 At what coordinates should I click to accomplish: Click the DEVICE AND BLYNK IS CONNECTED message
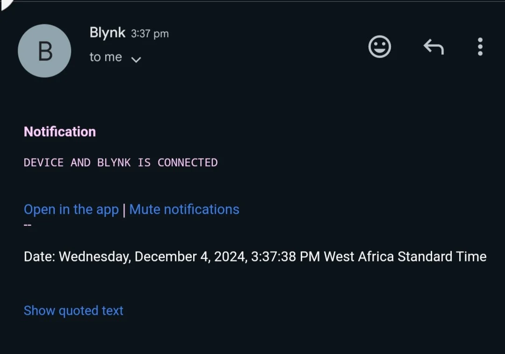pos(121,162)
